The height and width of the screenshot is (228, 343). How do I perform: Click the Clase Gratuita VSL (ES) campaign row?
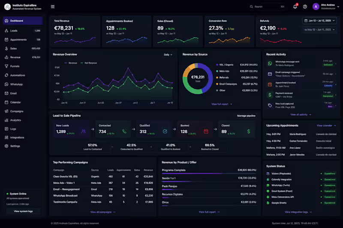(x=103, y=177)
